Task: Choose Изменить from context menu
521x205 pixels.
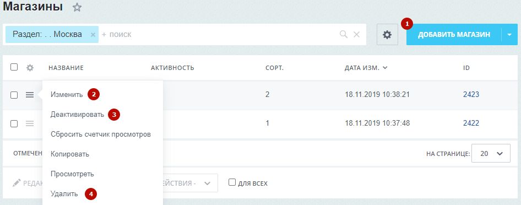Action: tap(67, 95)
